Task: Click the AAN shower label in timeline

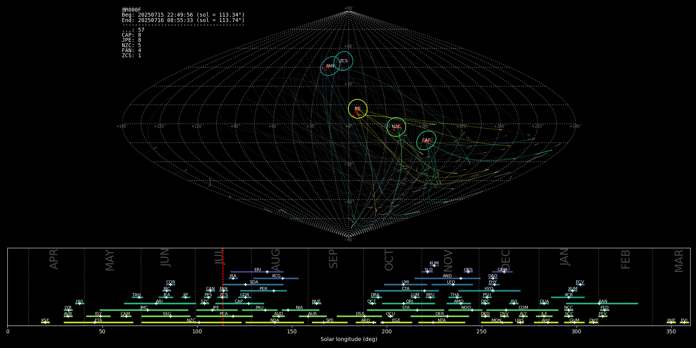Action: [603, 302]
